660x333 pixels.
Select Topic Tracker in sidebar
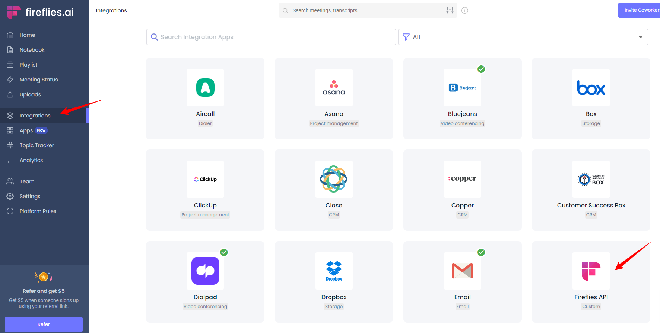[37, 145]
